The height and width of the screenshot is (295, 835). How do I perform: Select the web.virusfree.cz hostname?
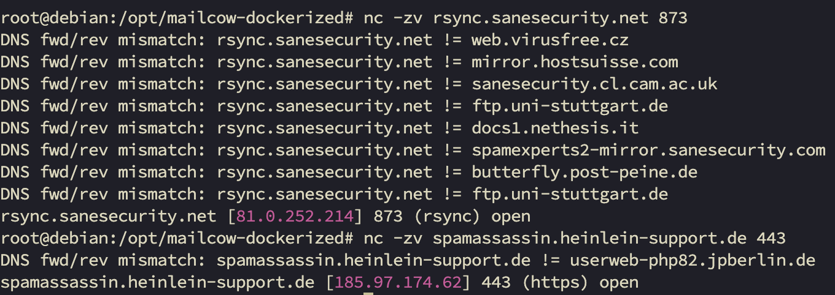[x=550, y=40]
